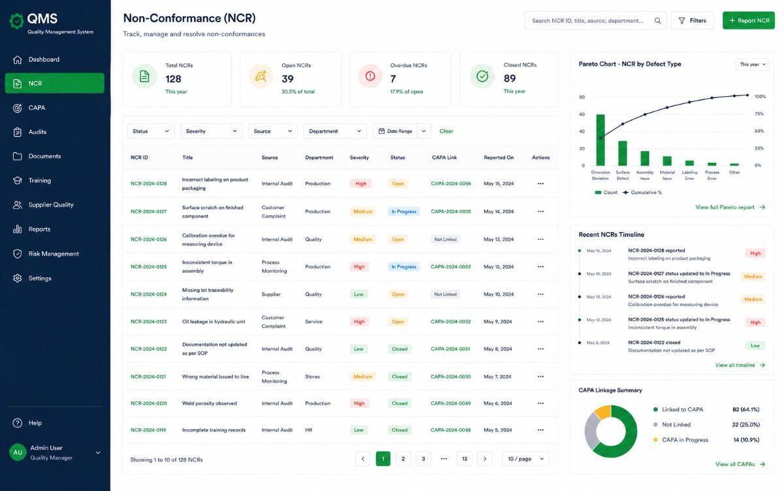Open actions menu for NCR-2024-0121
784x491 pixels.
click(540, 377)
